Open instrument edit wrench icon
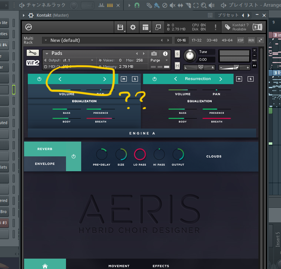 click(33, 53)
